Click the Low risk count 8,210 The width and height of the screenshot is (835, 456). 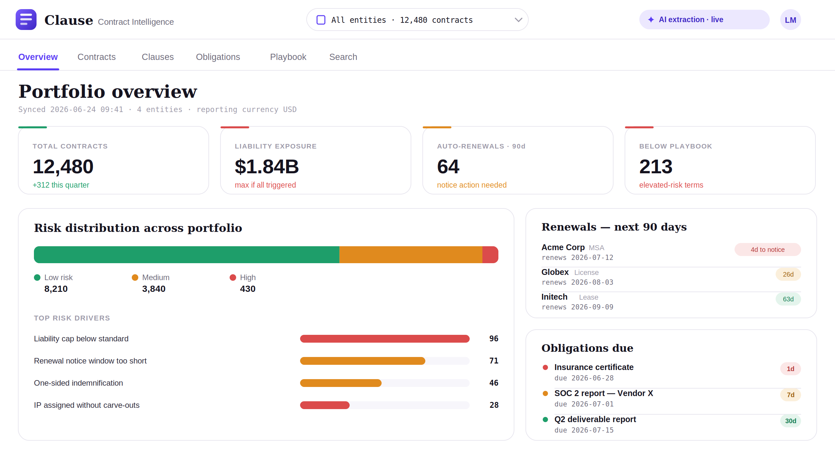coord(56,289)
